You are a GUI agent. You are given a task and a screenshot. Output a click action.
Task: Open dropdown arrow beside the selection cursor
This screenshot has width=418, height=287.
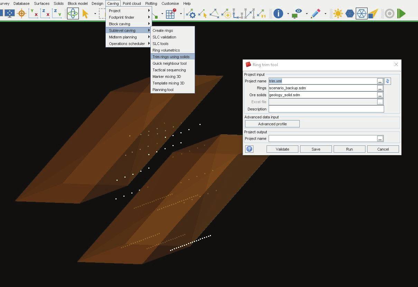point(95,14)
